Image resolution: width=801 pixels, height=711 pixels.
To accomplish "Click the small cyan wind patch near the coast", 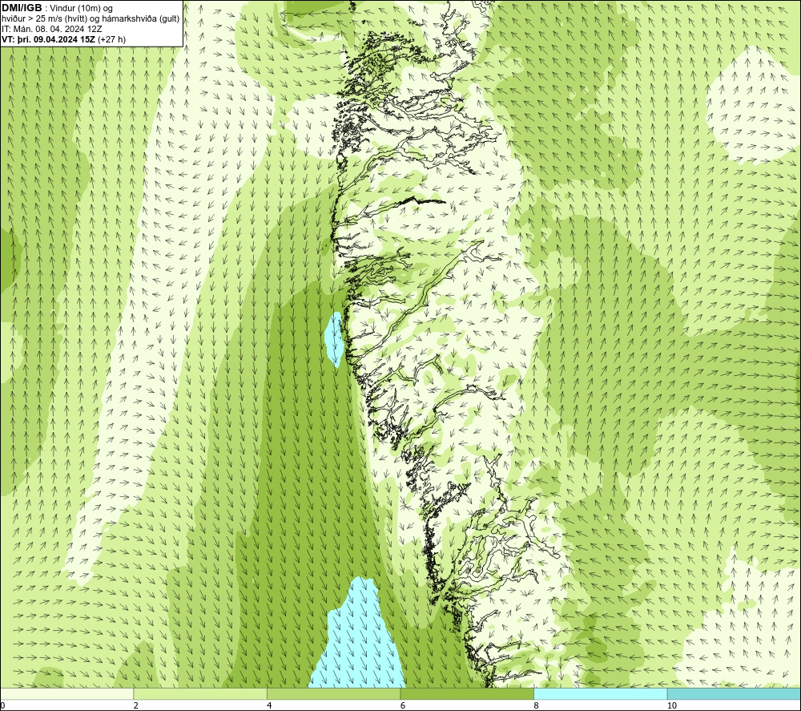I will pyautogui.click(x=333, y=339).
